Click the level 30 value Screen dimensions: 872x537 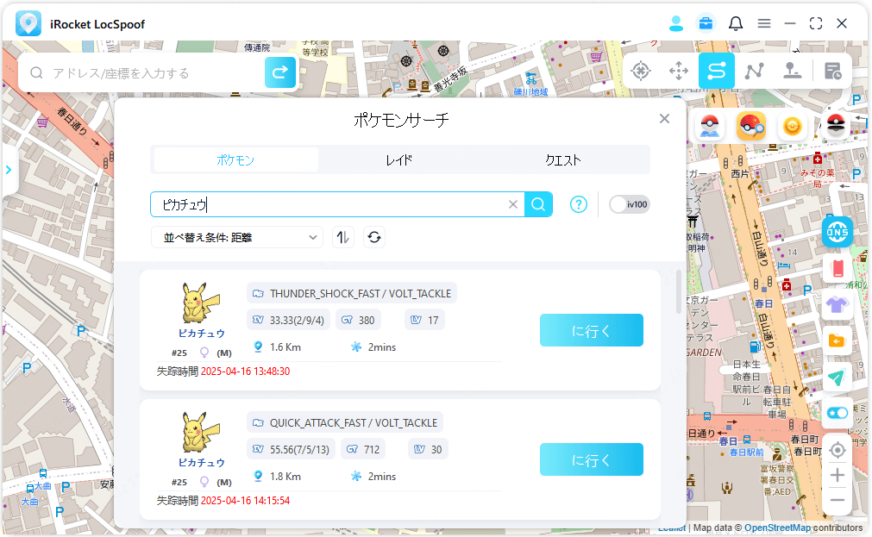tap(436, 450)
